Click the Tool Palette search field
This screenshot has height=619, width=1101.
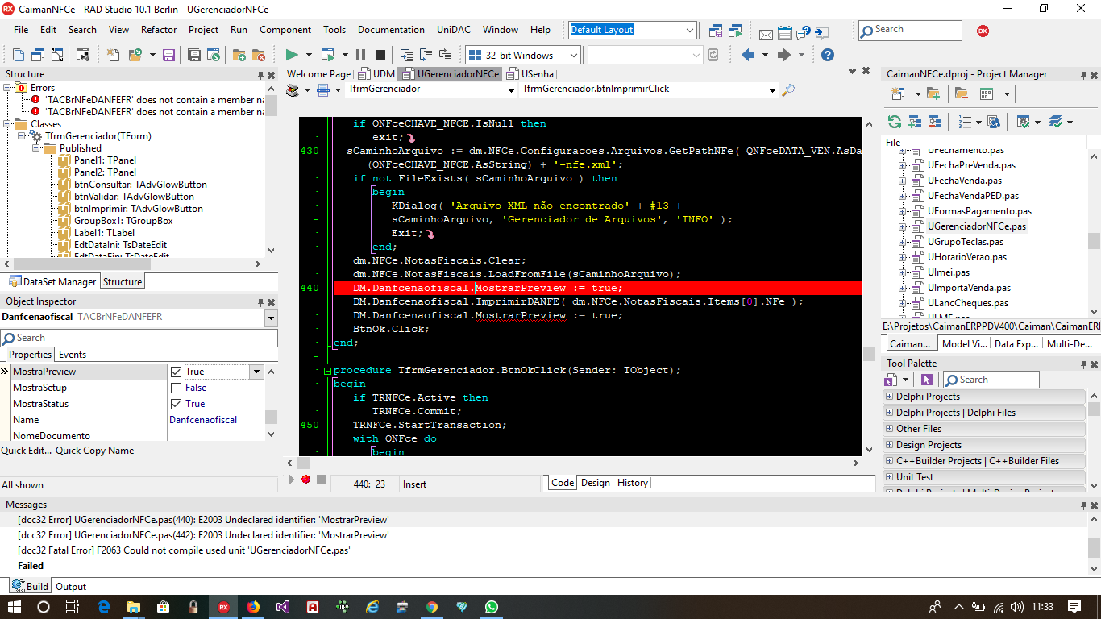pos(991,380)
